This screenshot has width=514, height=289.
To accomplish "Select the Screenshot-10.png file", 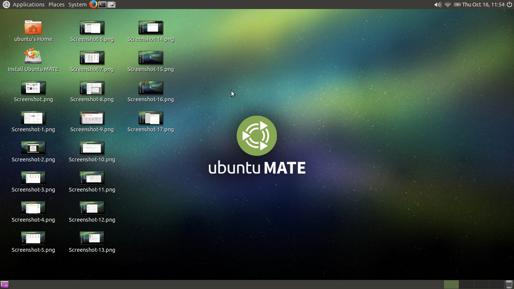I will pos(92,152).
